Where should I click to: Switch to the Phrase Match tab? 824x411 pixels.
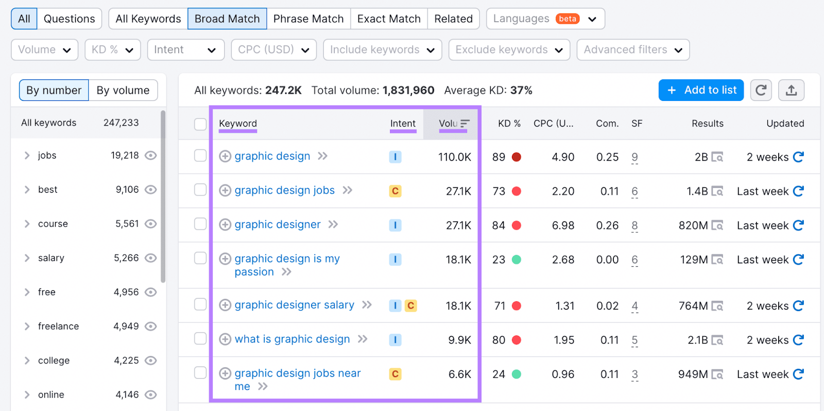pos(308,19)
